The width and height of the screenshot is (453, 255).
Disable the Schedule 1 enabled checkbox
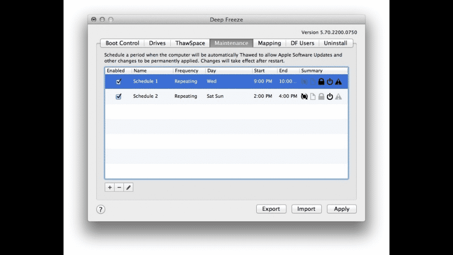[118, 81]
